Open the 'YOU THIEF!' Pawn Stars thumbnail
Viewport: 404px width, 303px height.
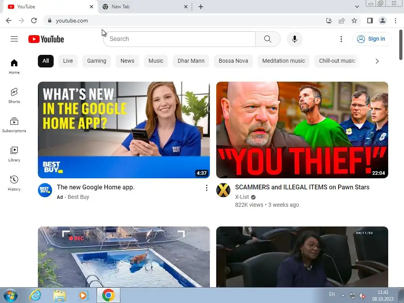pyautogui.click(x=302, y=130)
